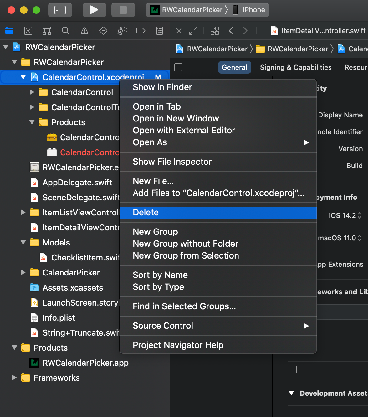Open the Debug navigator spray icon

[x=122, y=31]
